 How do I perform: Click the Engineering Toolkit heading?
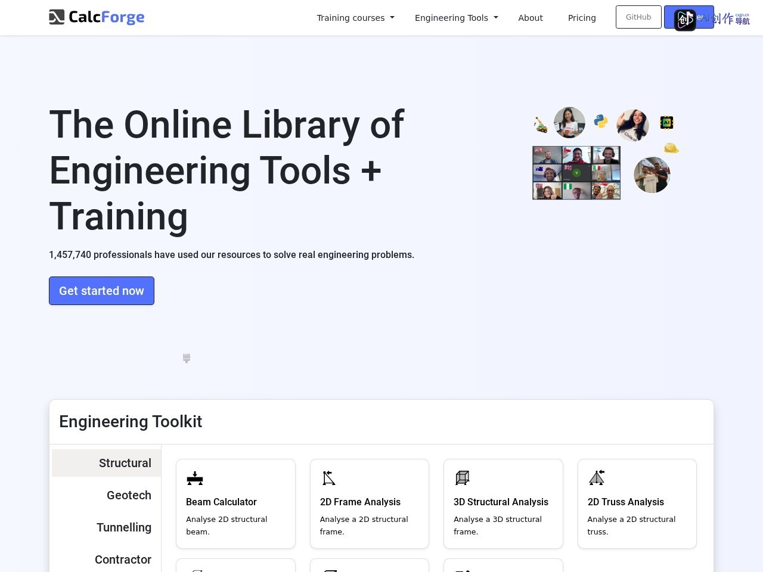tap(131, 422)
